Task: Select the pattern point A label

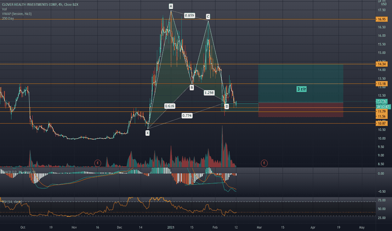Action: tap(171, 6)
